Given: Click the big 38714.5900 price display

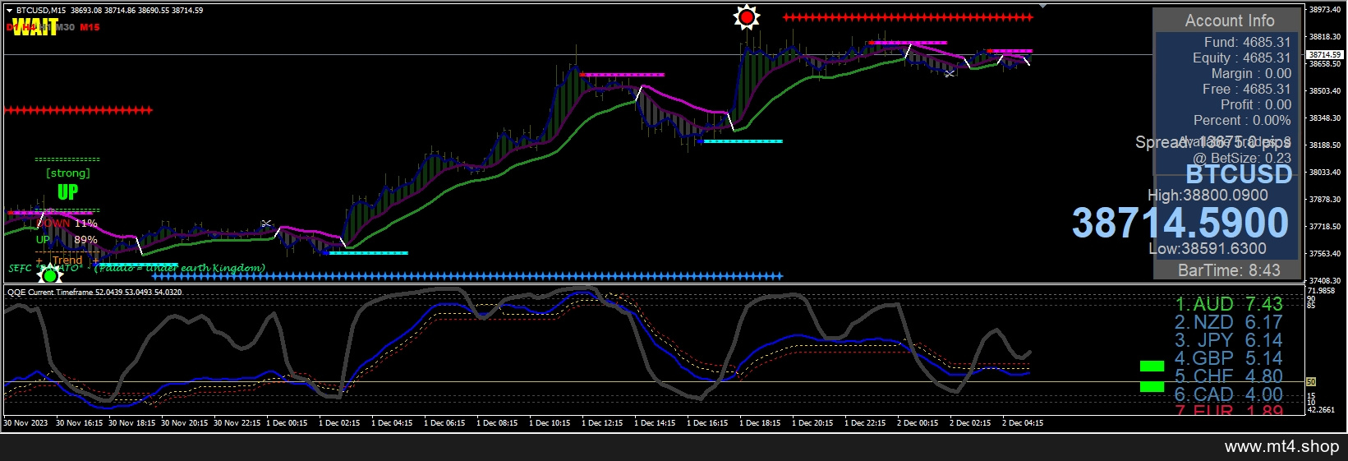Looking at the screenshot, I should (1180, 223).
